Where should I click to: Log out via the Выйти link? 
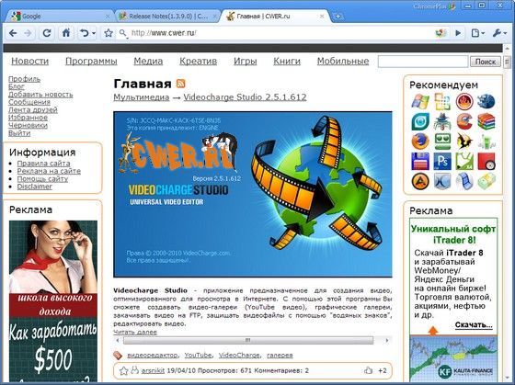[19, 133]
